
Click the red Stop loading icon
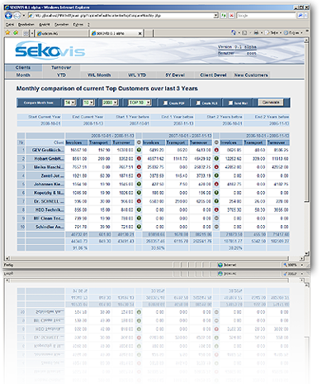coord(232,16)
